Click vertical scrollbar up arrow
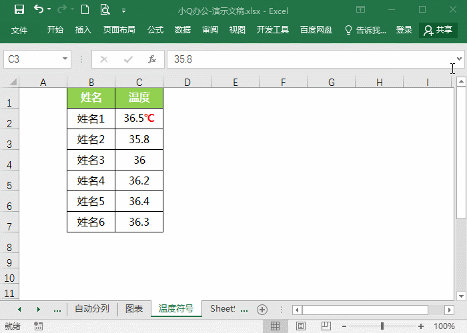 [x=461, y=81]
